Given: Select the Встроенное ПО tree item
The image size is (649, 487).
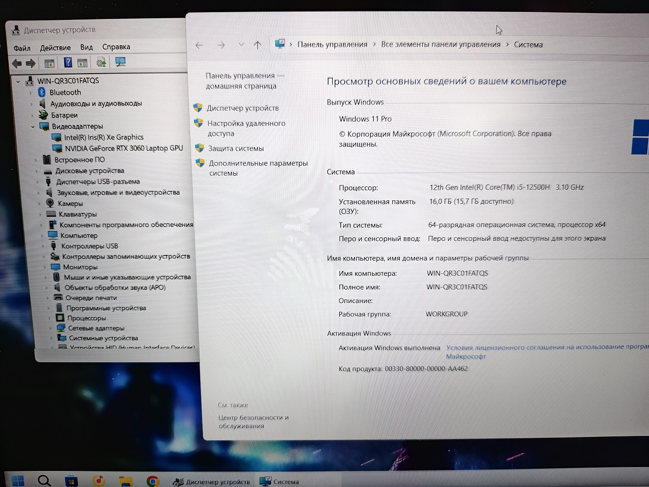Looking at the screenshot, I should (x=79, y=160).
